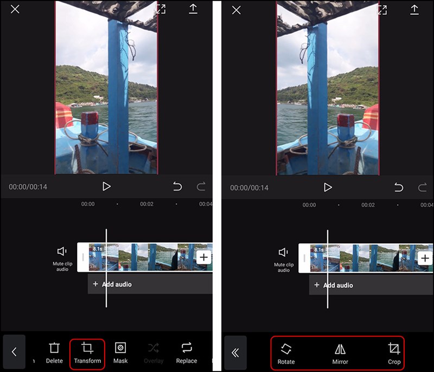Toggle playback with the play button
The width and height of the screenshot is (434, 372).
(106, 186)
